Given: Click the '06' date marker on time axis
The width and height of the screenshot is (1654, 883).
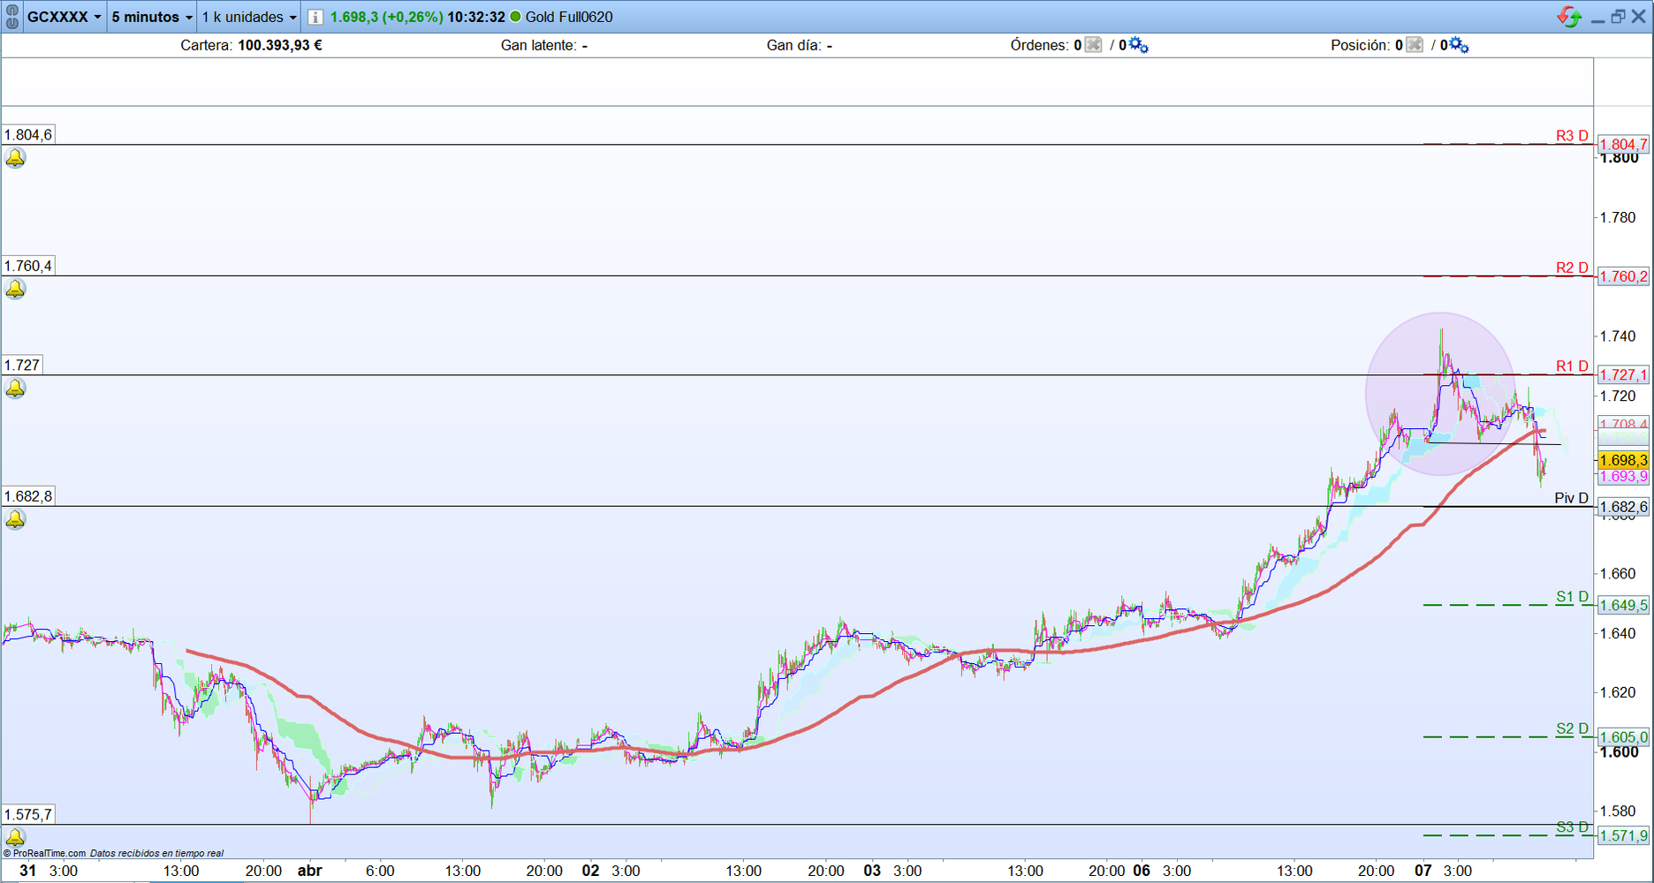Looking at the screenshot, I should (x=1142, y=871).
